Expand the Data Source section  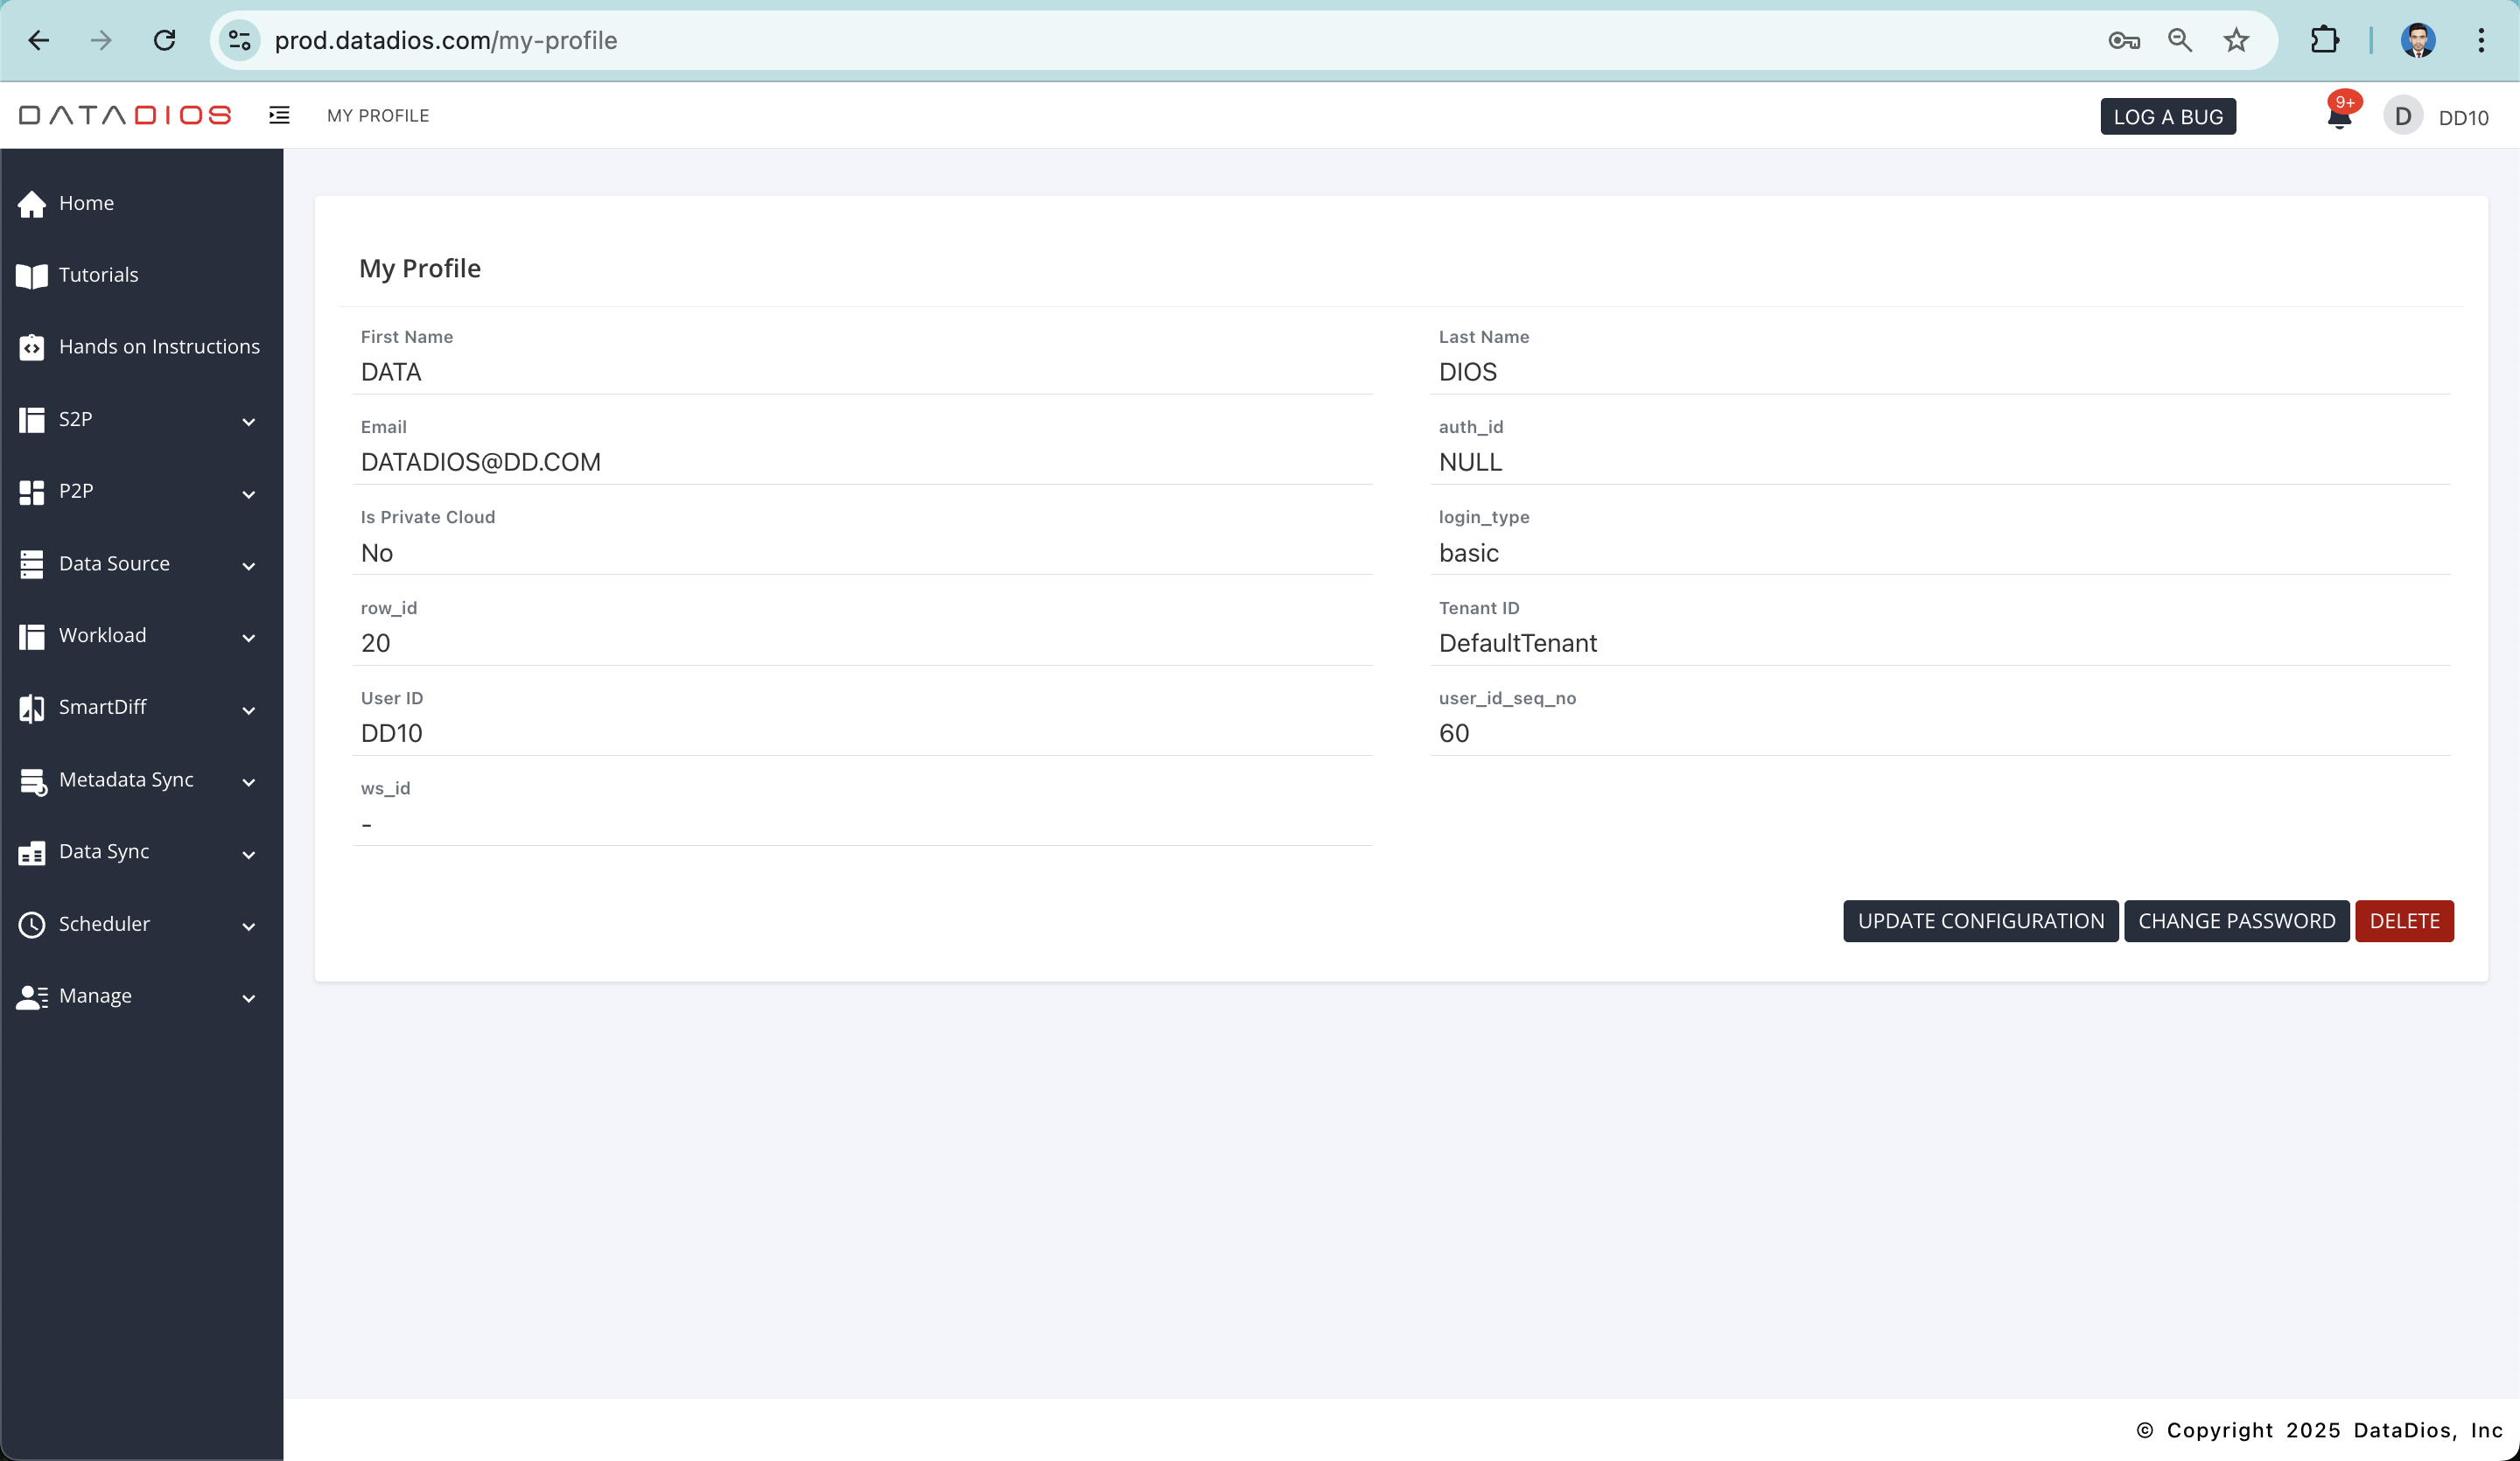click(x=113, y=564)
